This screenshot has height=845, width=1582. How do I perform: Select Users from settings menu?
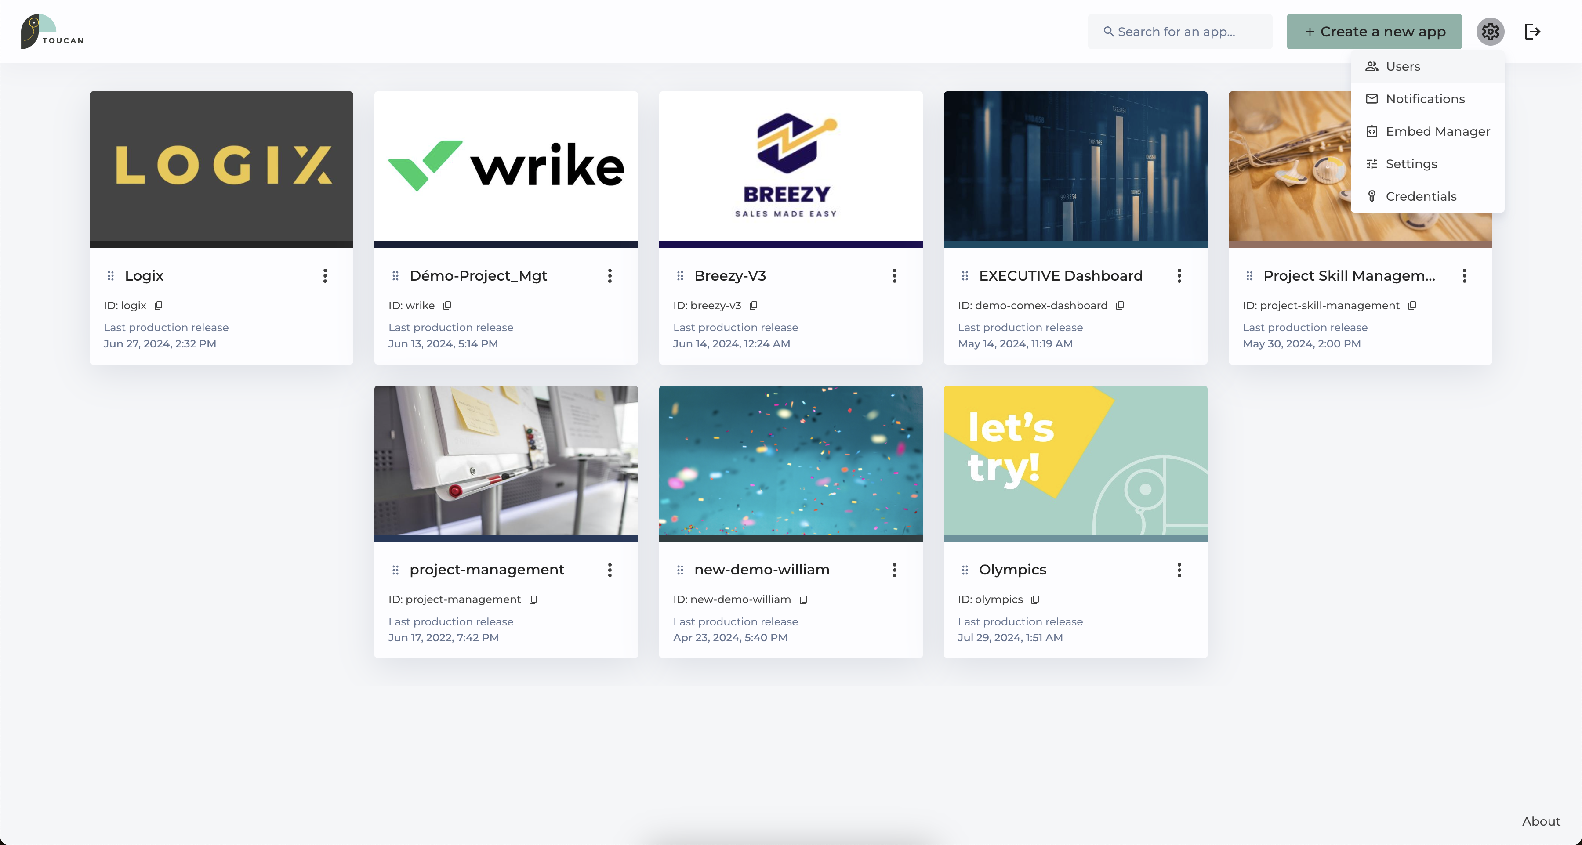pos(1403,66)
